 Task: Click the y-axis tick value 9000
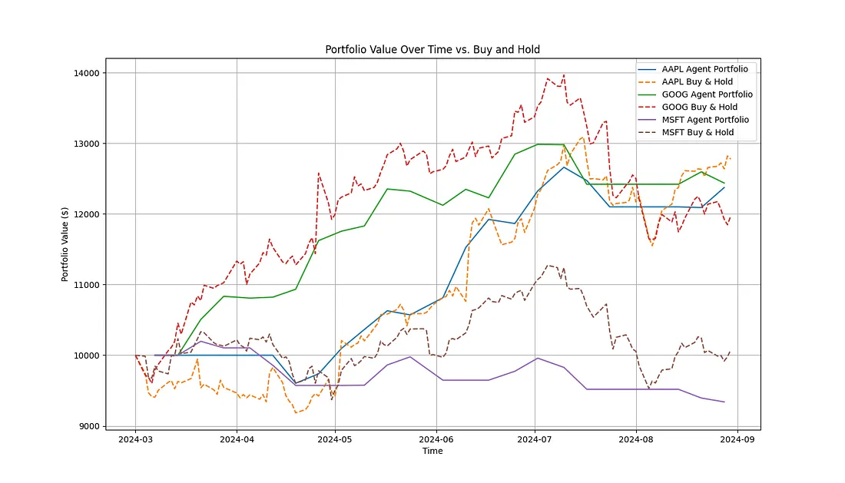coord(89,426)
